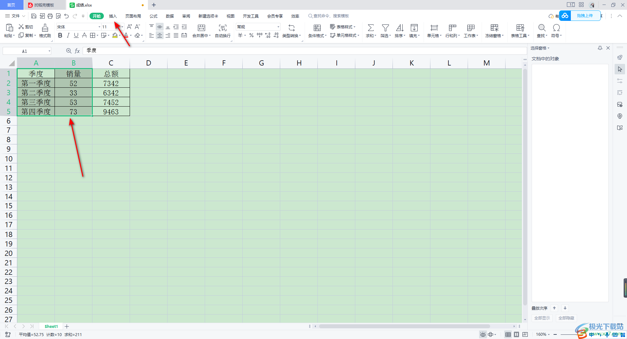627x339 pixels.
Task: Click the Sort (排序) icon
Action: [400, 28]
